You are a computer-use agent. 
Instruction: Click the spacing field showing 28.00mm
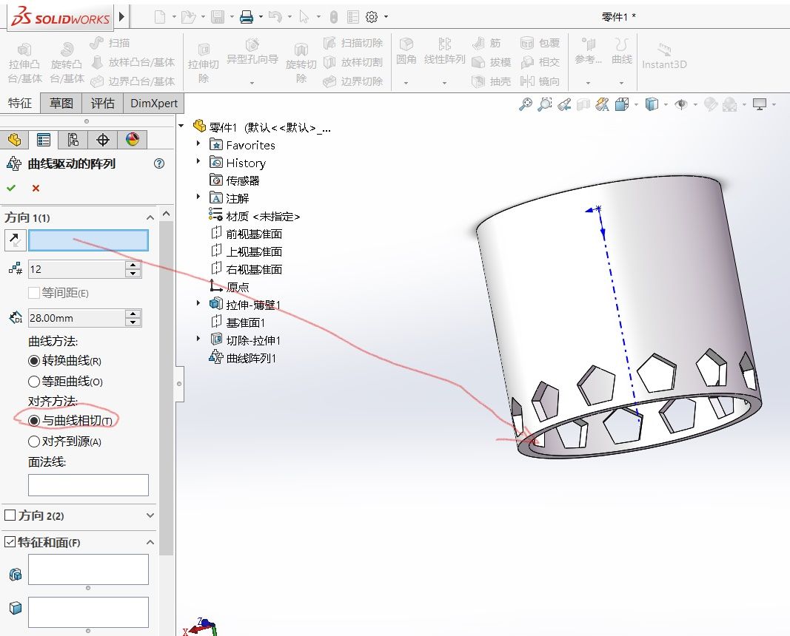tap(76, 318)
